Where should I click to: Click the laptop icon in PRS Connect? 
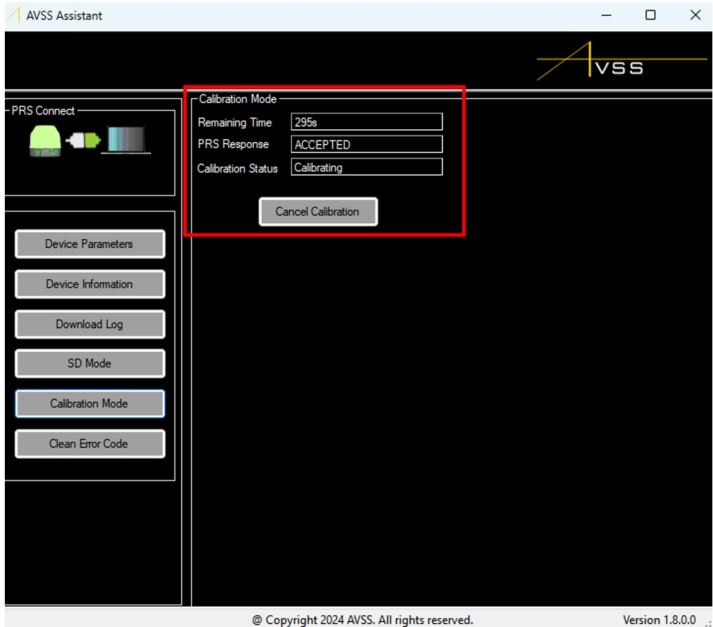coord(125,140)
